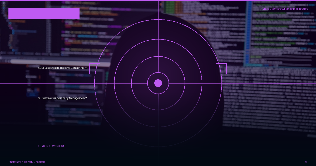
Task: Click the horizontal crosshair line on the right side
Action: [269, 83]
